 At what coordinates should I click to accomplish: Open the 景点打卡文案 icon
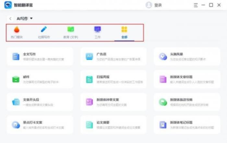16,125
